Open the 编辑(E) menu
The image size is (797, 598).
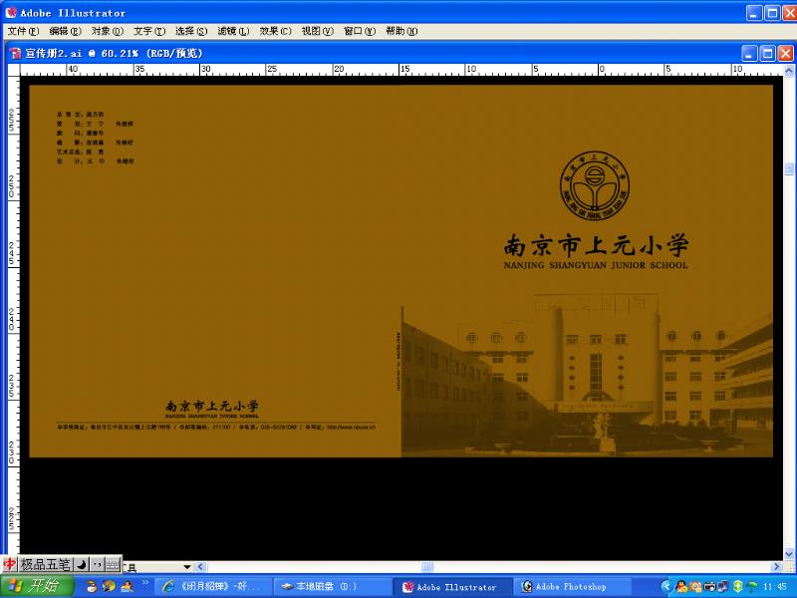(x=65, y=32)
